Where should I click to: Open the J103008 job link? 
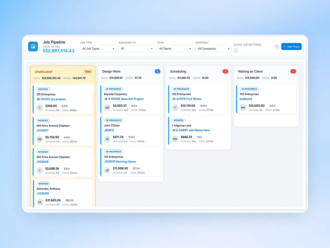[42, 162]
